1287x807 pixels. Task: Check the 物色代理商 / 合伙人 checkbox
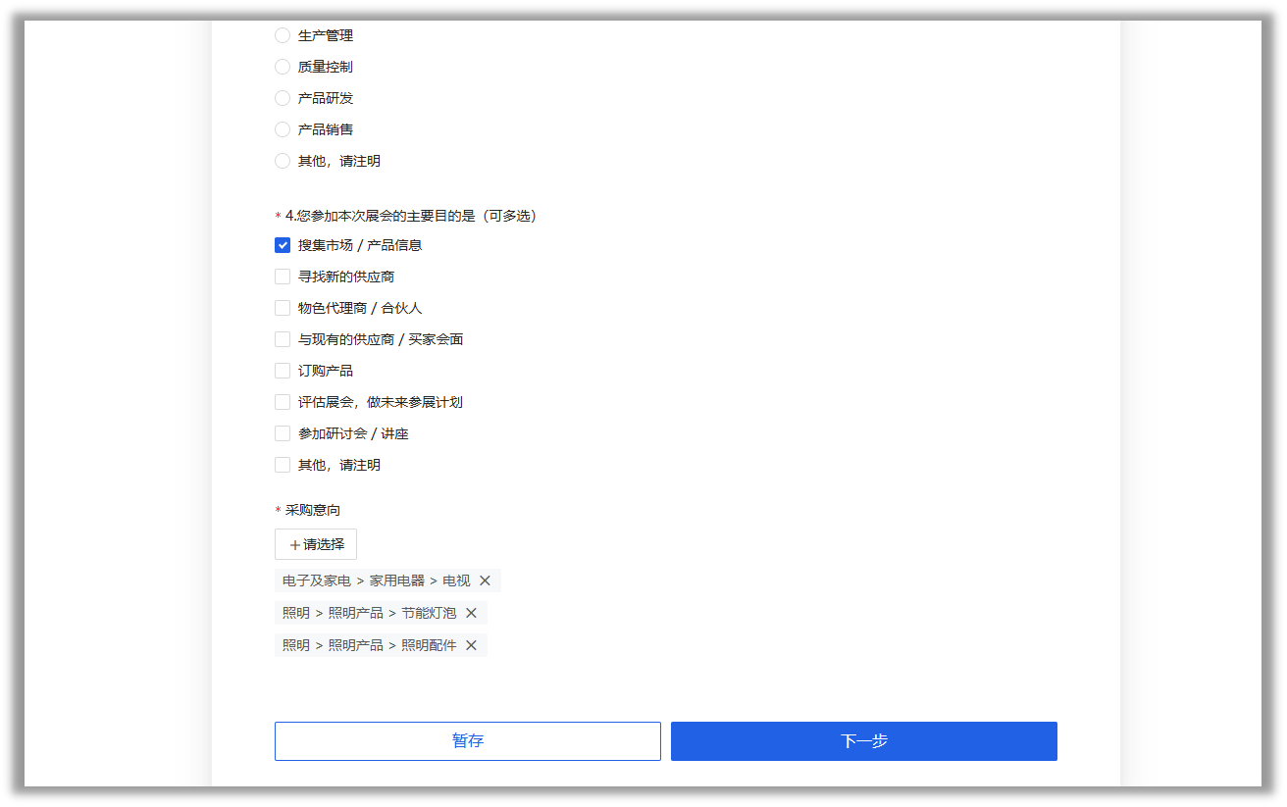pos(283,308)
